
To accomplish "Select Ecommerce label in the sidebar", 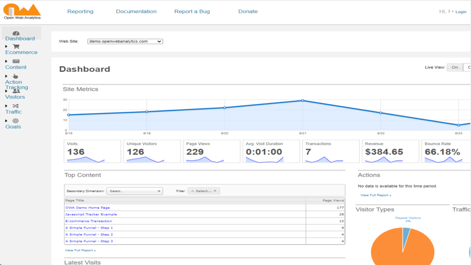I will point(21,52).
